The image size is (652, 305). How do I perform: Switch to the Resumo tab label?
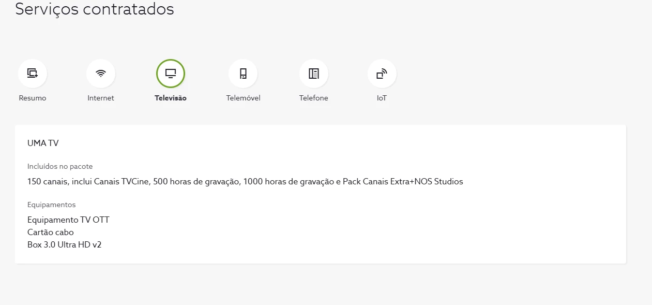click(33, 98)
